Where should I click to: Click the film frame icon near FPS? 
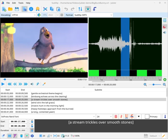[62, 15]
